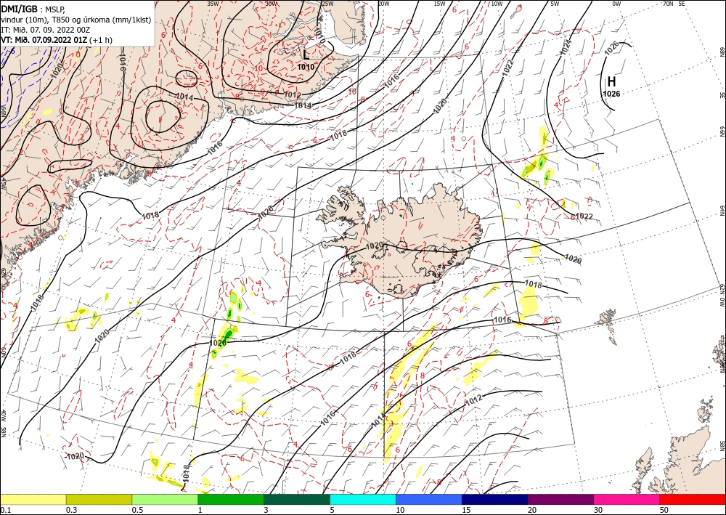The width and height of the screenshot is (726, 515).
Task: Click the olive 0.3 mm legend color segment
Action: (99, 499)
